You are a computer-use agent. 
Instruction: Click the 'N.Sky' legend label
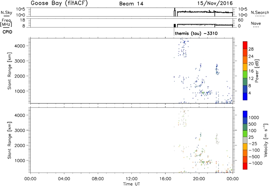tap(6, 12)
